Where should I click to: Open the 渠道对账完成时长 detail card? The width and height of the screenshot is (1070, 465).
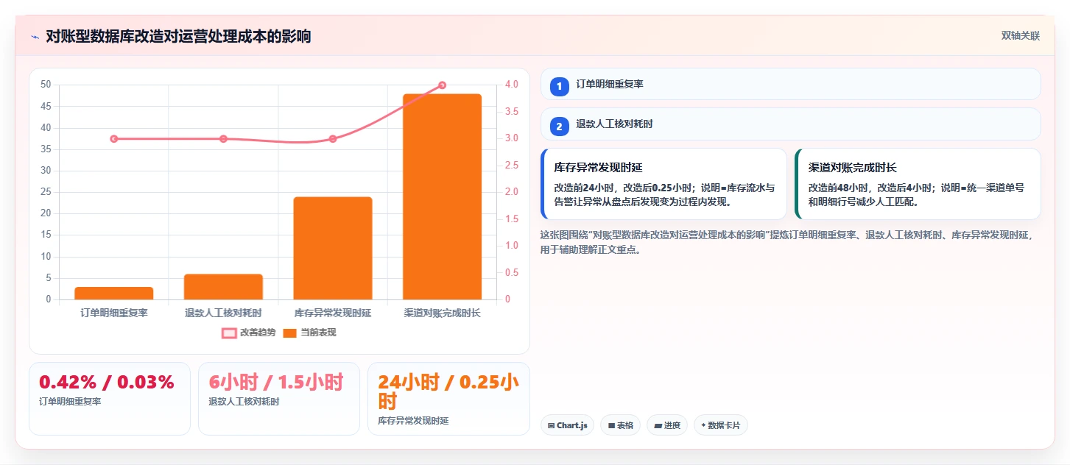(918, 184)
